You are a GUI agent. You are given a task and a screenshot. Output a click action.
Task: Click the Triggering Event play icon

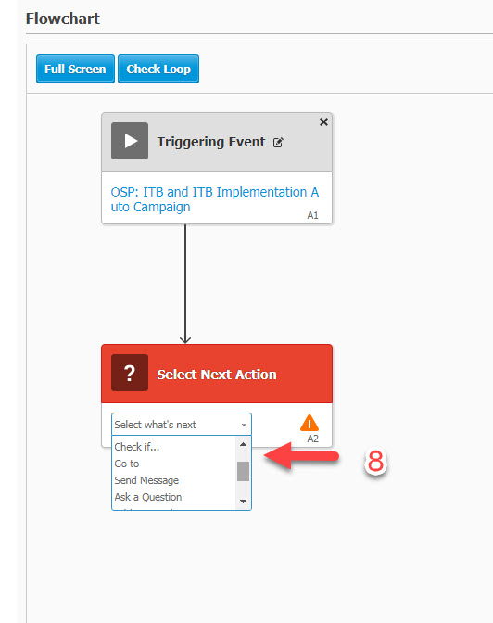[130, 141]
